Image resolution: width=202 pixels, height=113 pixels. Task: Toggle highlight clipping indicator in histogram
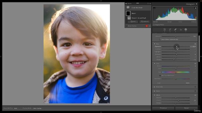pyautogui.click(x=195, y=8)
